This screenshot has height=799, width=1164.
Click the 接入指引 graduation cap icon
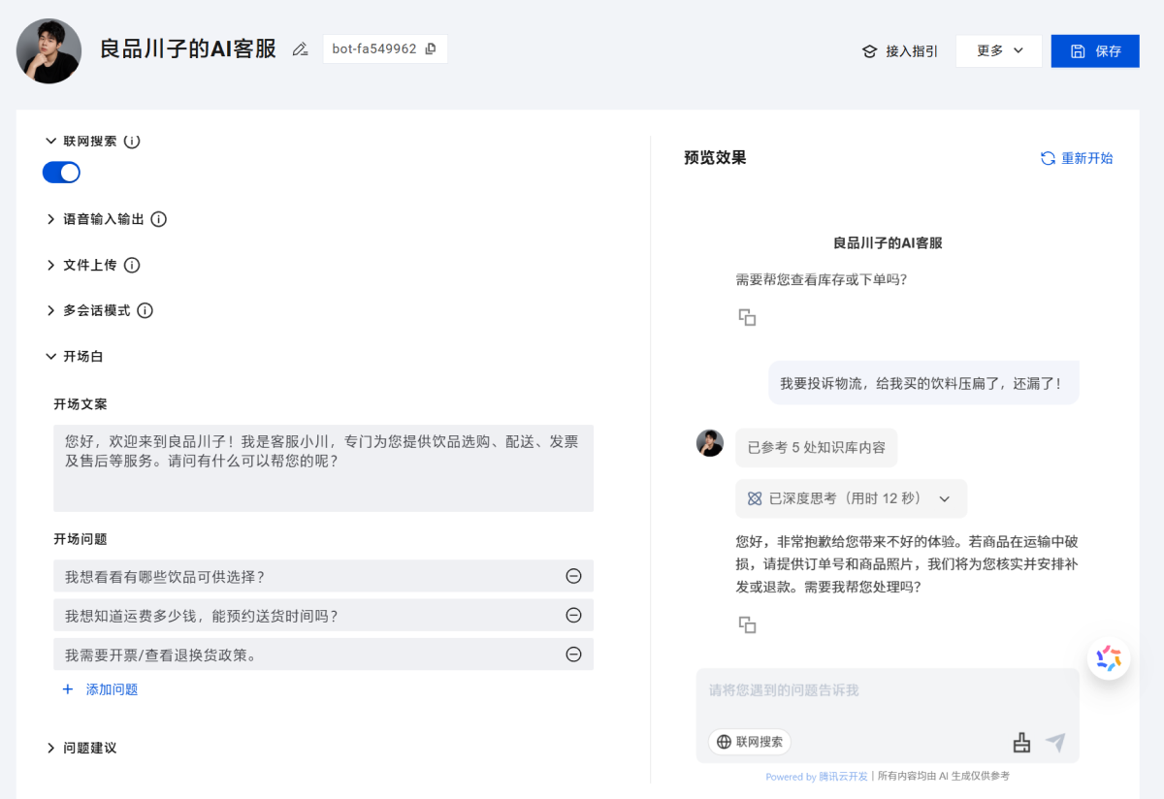pyautogui.click(x=870, y=51)
